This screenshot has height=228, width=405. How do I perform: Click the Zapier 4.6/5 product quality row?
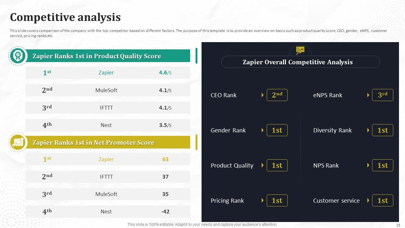tap(108, 73)
